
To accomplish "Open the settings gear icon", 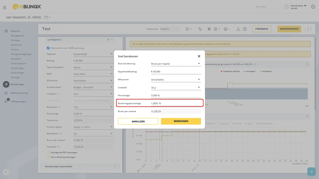I will [313, 7].
